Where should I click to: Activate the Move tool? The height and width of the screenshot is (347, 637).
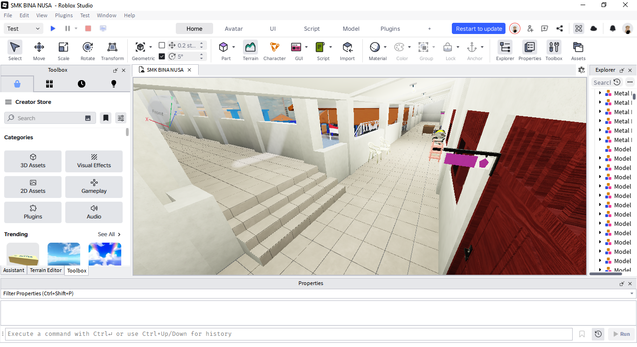pyautogui.click(x=39, y=51)
